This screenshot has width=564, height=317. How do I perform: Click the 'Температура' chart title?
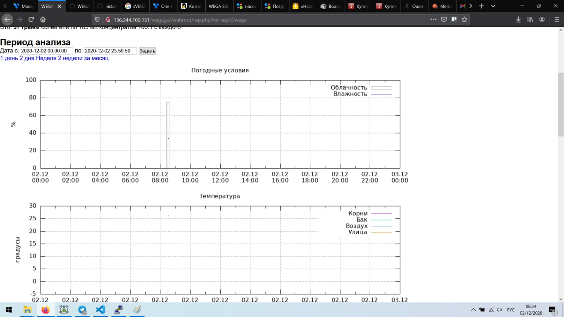[x=219, y=196]
